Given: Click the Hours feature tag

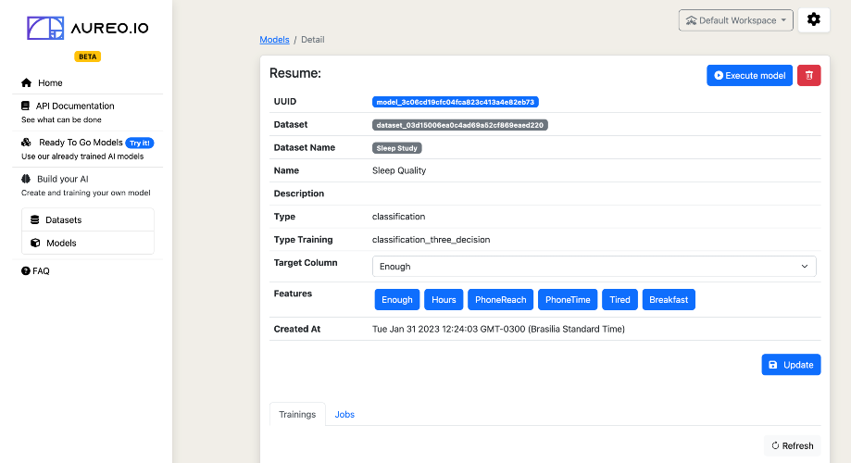Looking at the screenshot, I should coord(444,300).
